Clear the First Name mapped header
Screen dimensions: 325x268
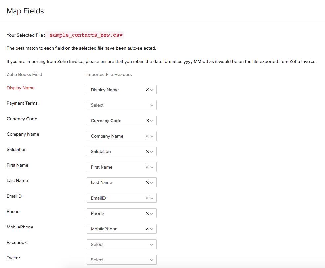147,167
